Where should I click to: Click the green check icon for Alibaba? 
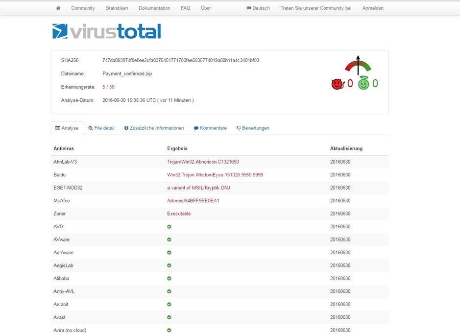pos(169,278)
